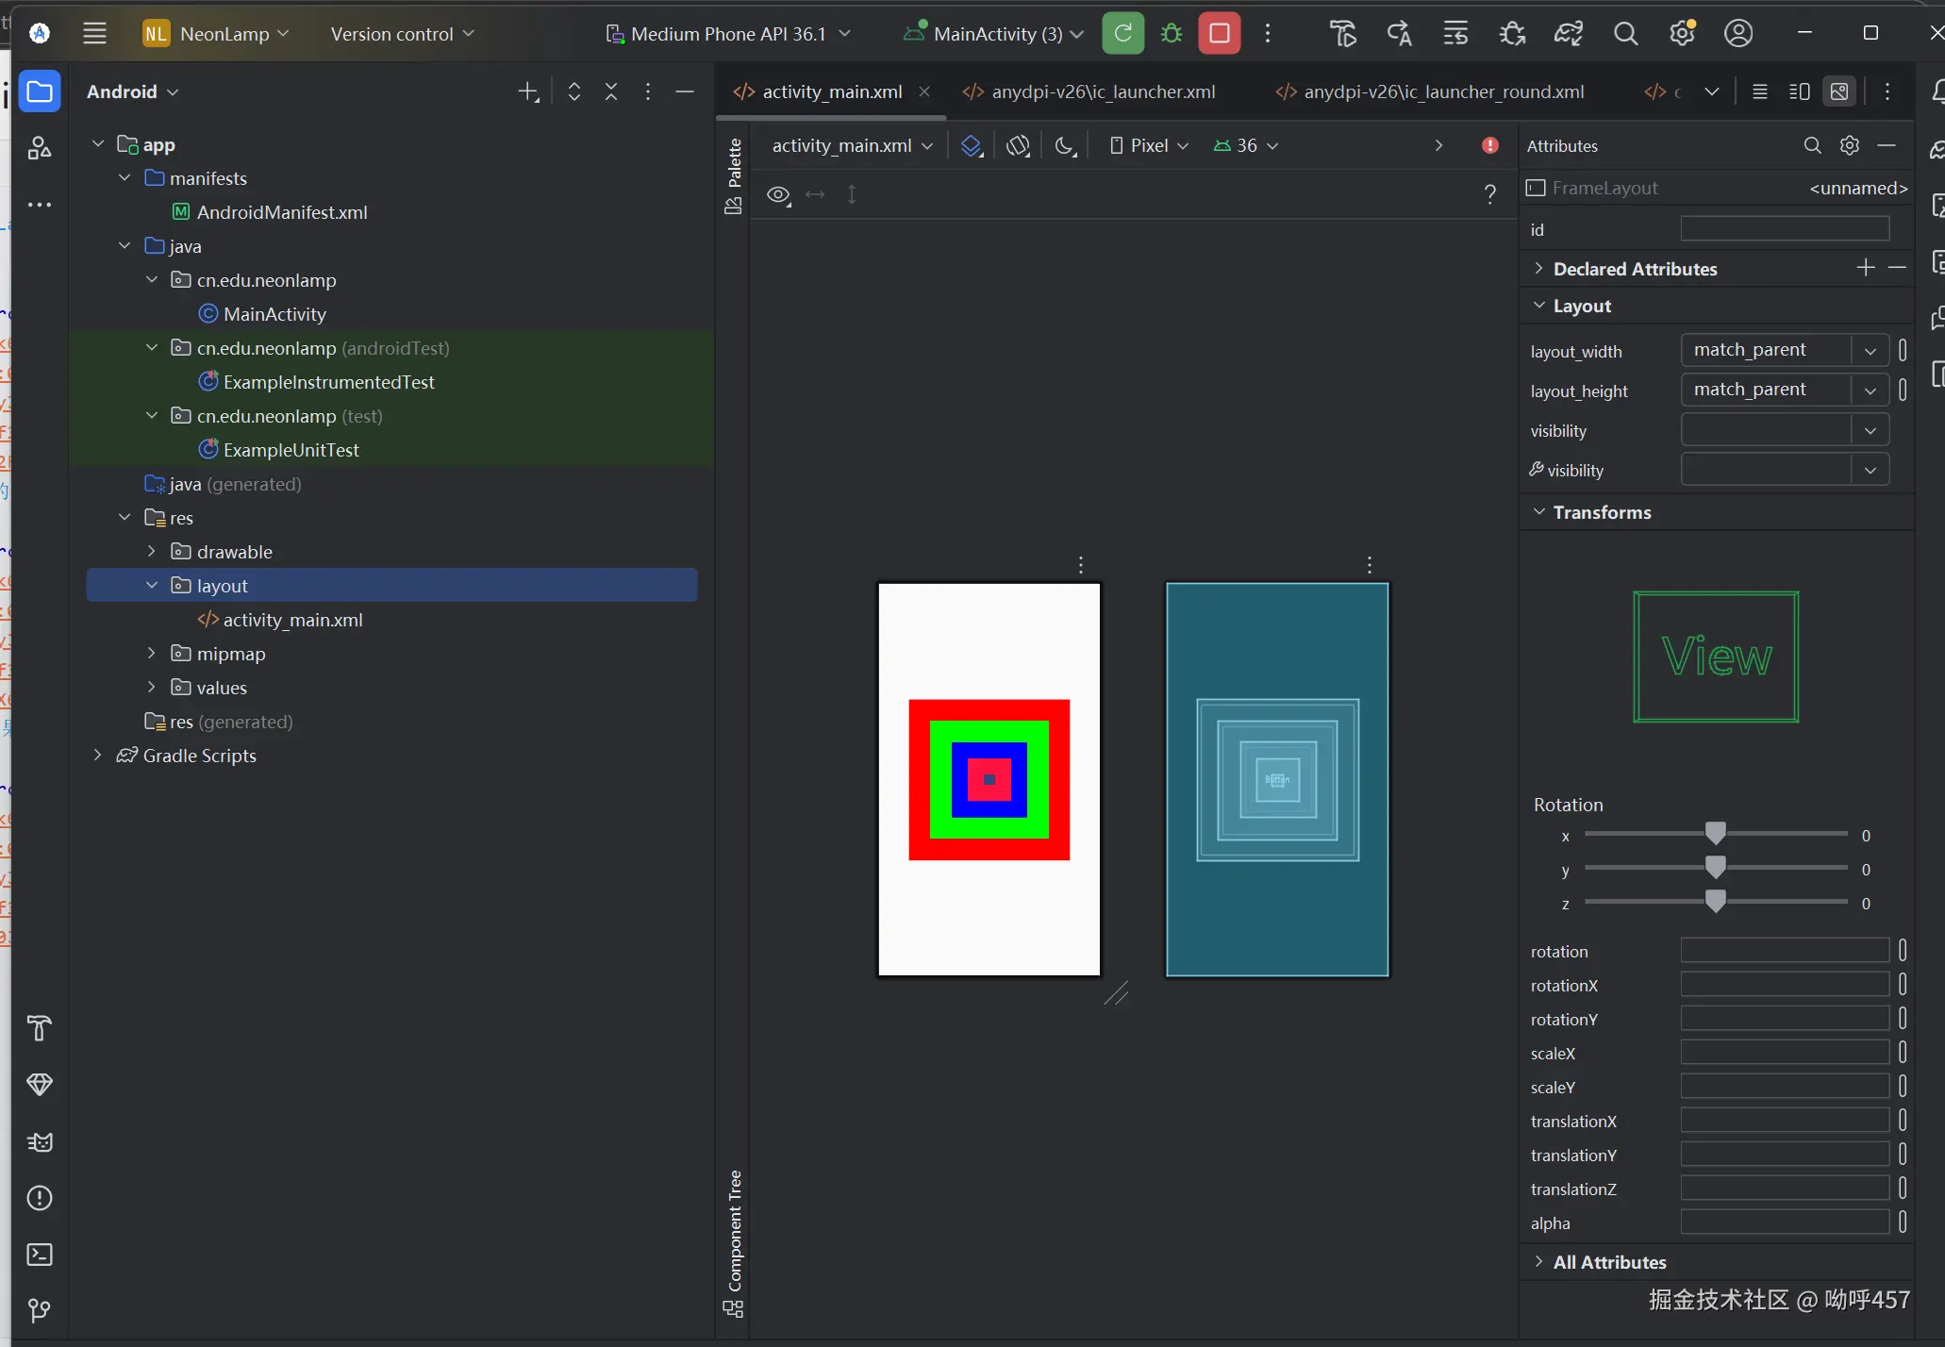
Task: Click the id input field
Action: coord(1784,229)
